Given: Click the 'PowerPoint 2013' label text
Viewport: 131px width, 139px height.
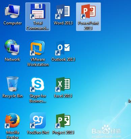Looking at the screenshot, I should [x=88, y=25].
